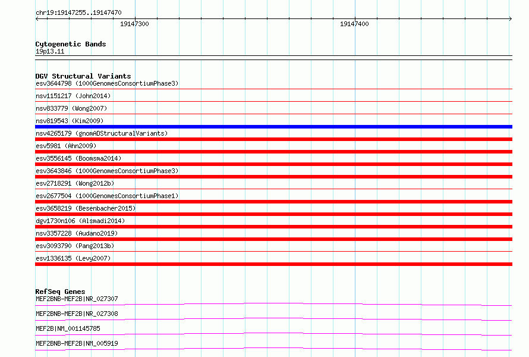Open variant esv2677504 (1000GenomesConsortiumPhase1)

[107, 196]
